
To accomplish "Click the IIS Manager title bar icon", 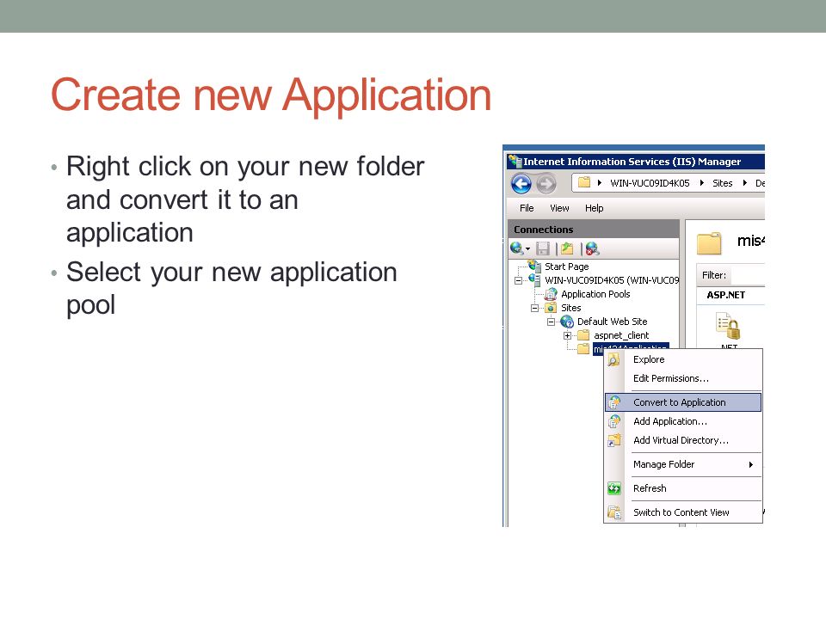I will [515, 161].
